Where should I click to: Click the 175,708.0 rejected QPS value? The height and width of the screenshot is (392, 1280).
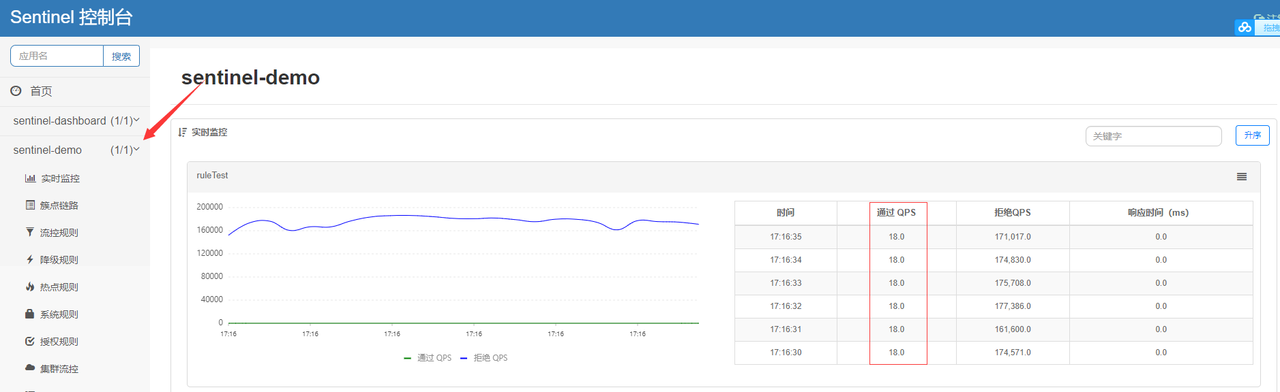tap(1013, 283)
